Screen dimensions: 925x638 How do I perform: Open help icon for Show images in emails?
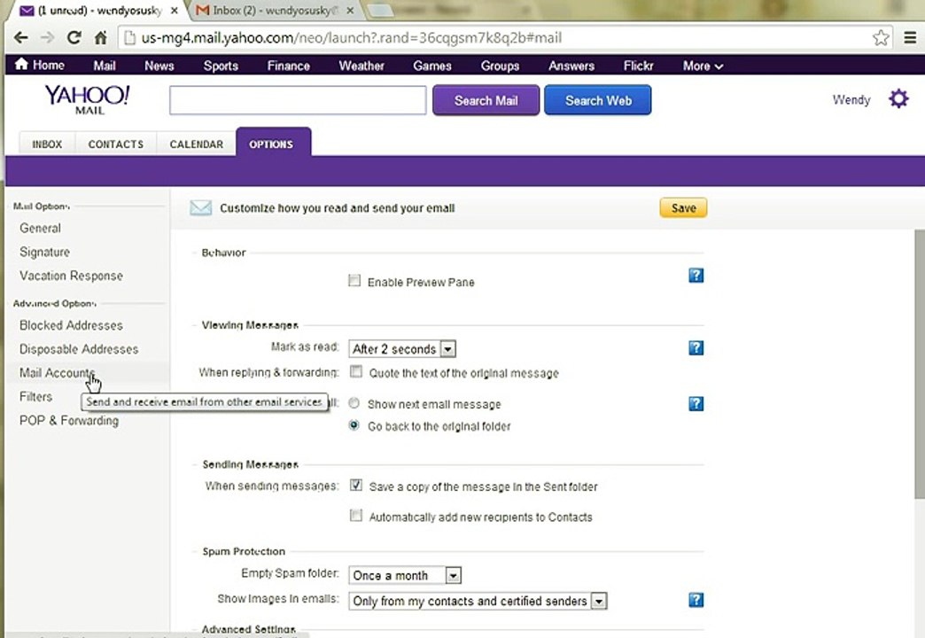click(696, 600)
